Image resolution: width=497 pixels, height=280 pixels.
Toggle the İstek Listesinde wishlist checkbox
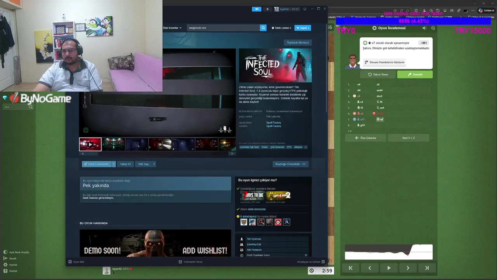pyautogui.click(x=96, y=164)
